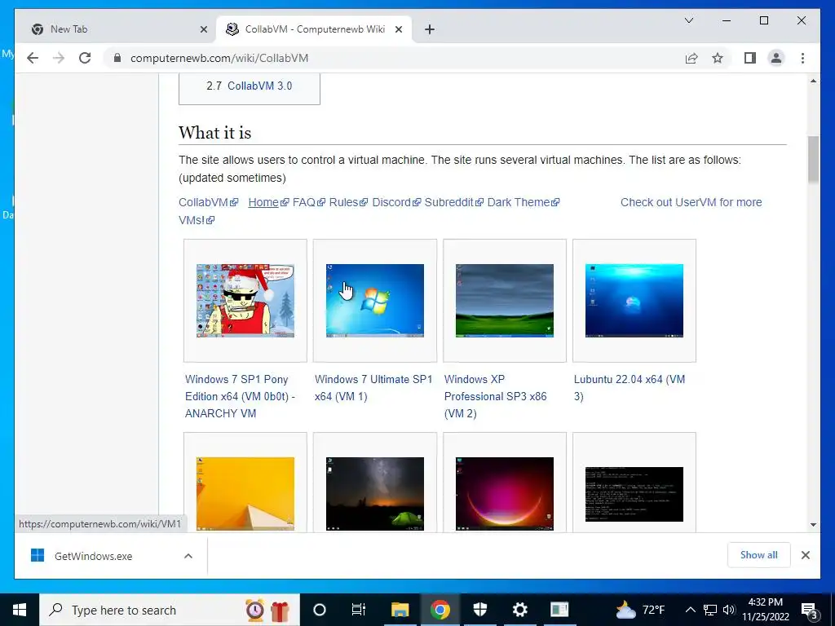Open tab search chevron in title bar
The image size is (835, 626).
(x=689, y=20)
